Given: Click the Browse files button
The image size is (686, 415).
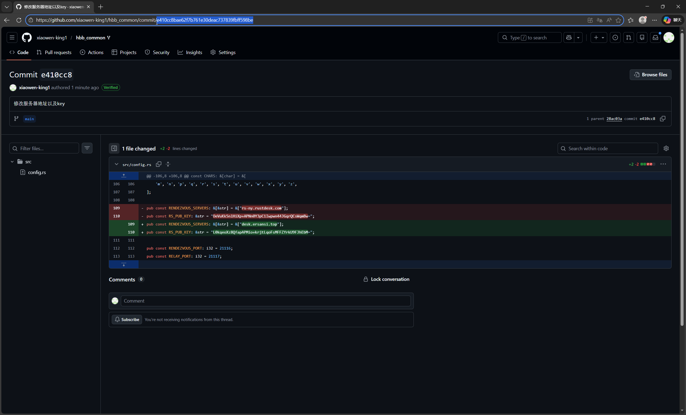Looking at the screenshot, I should click(x=650, y=74).
